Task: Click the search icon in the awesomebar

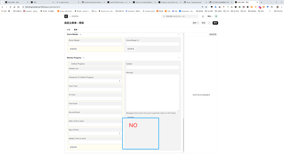Action: pyautogui.click(x=164, y=16)
